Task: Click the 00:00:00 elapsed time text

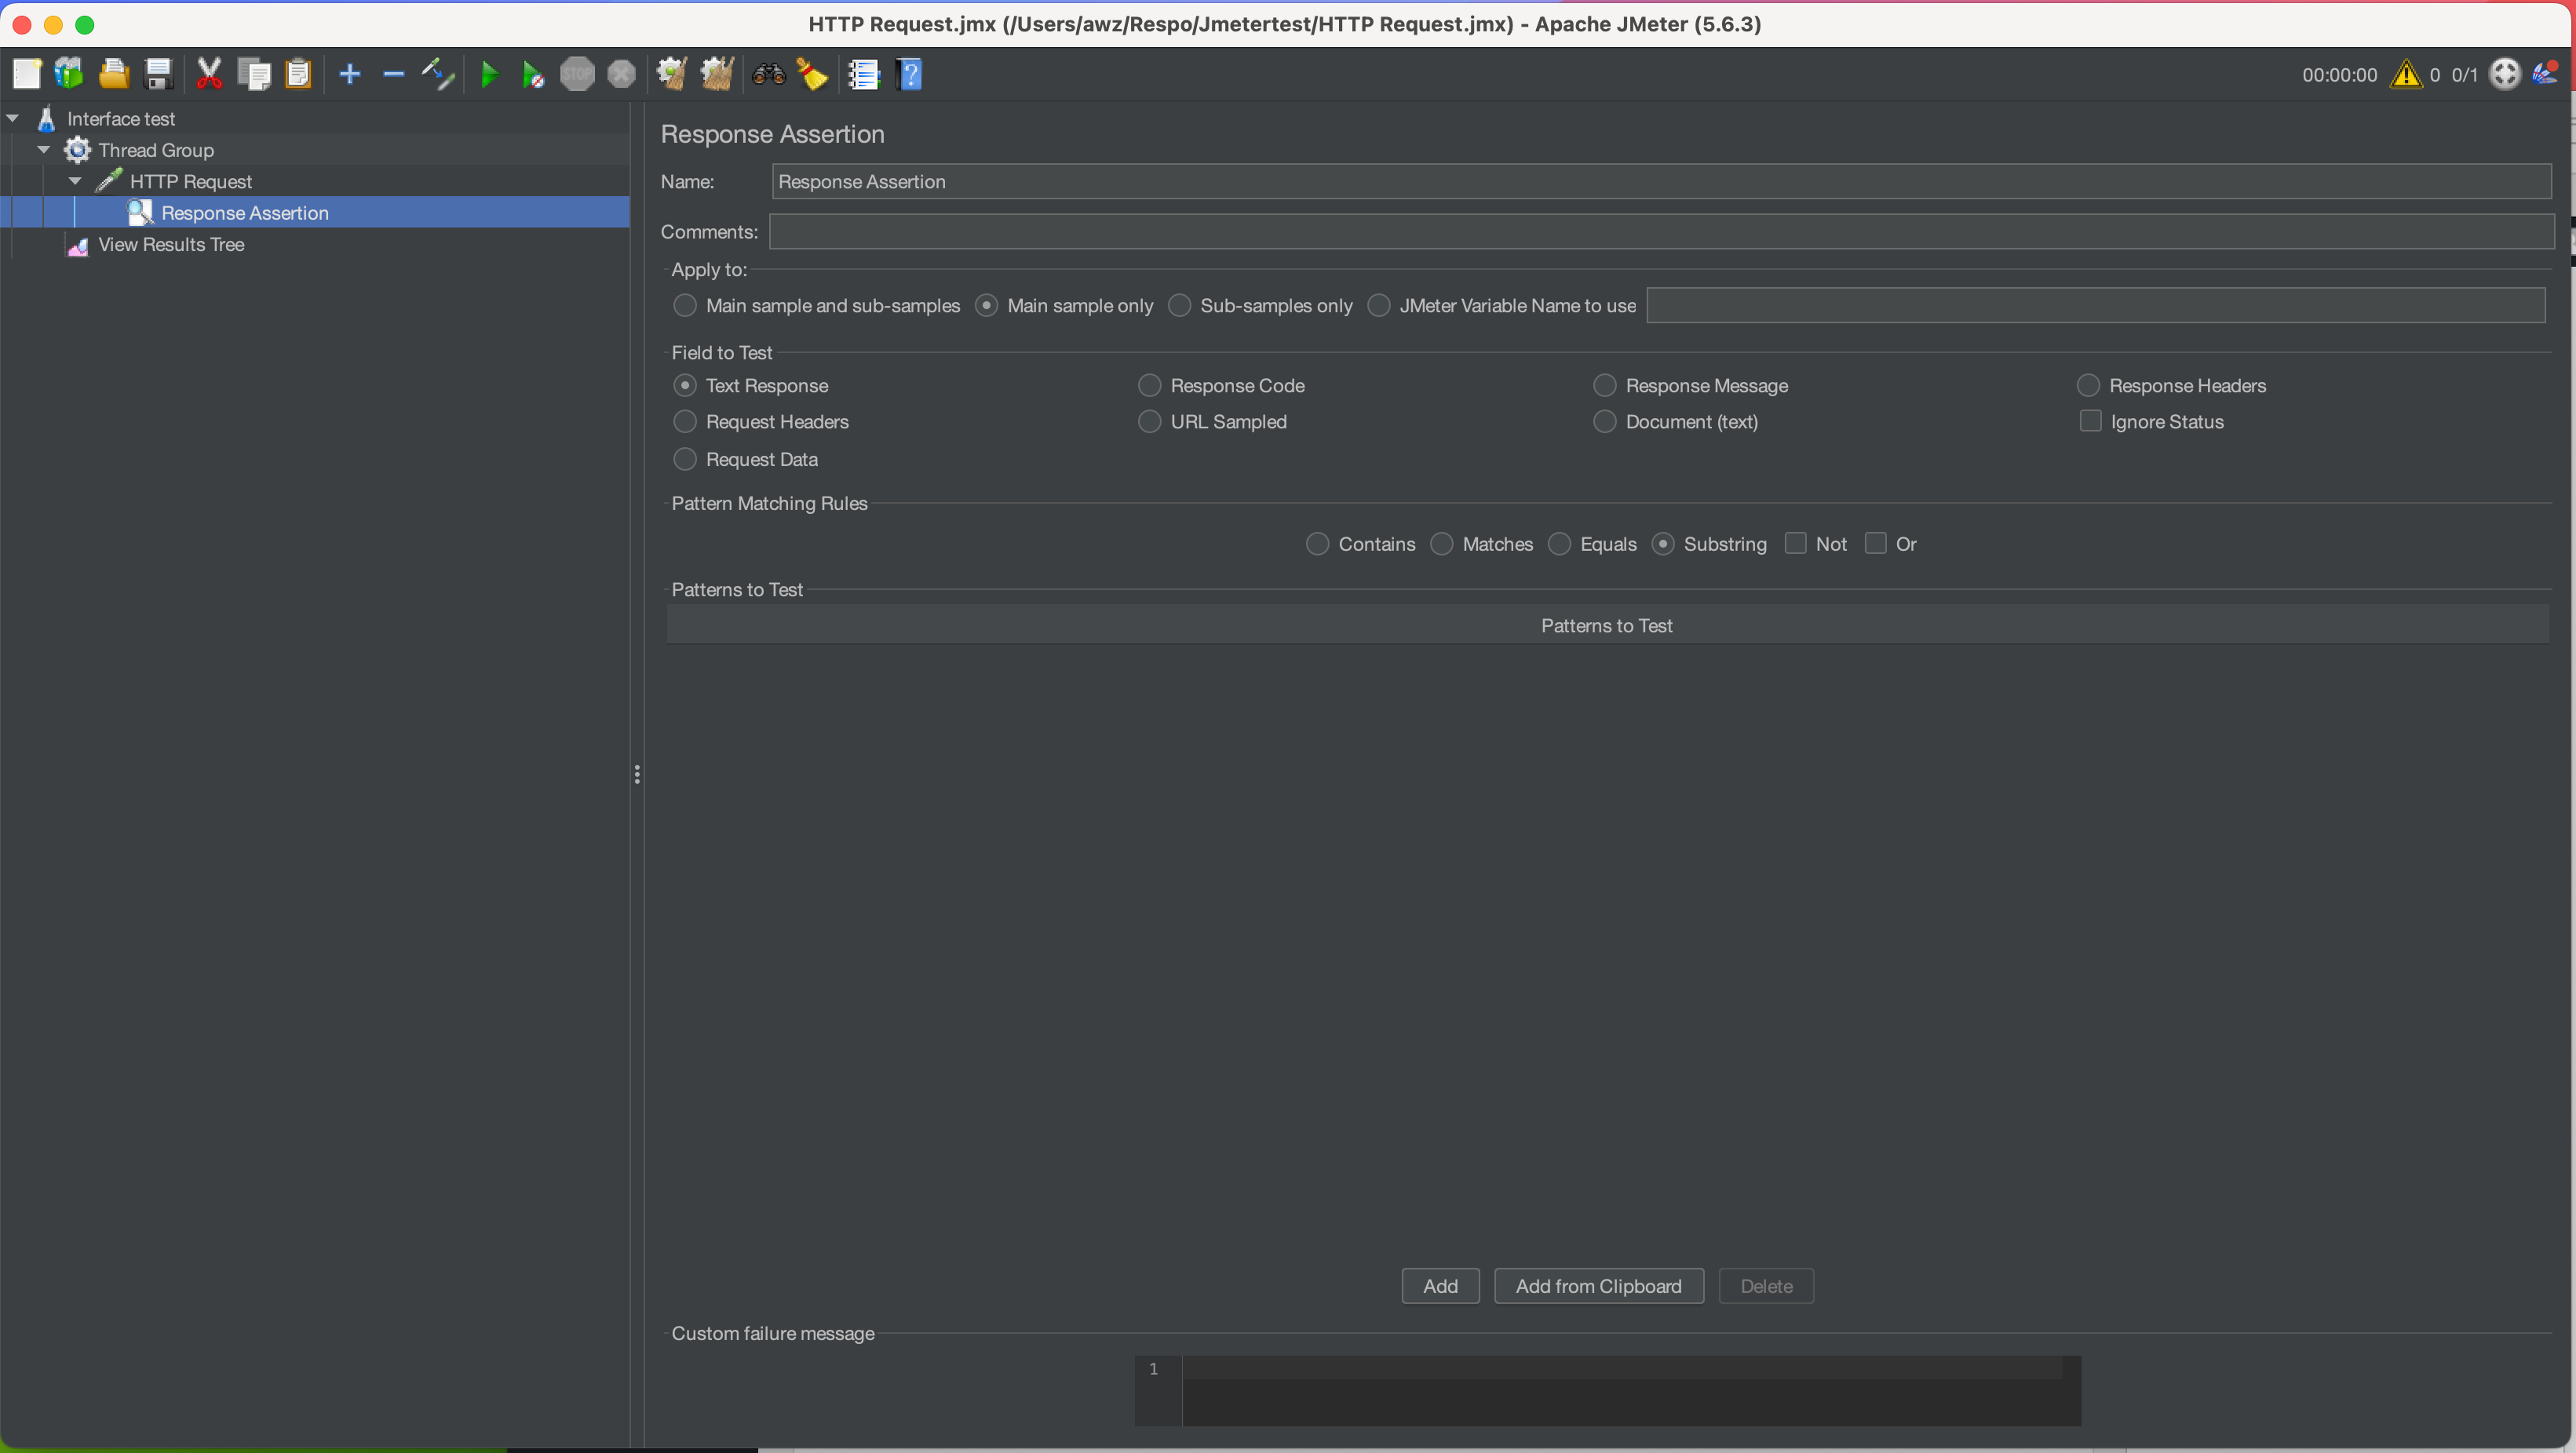Action: click(x=2339, y=75)
